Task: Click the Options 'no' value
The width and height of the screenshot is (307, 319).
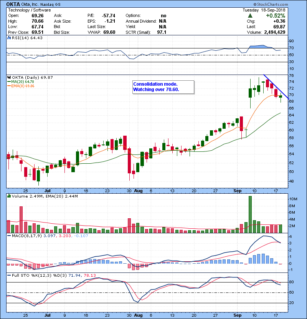Action: click(x=163, y=16)
